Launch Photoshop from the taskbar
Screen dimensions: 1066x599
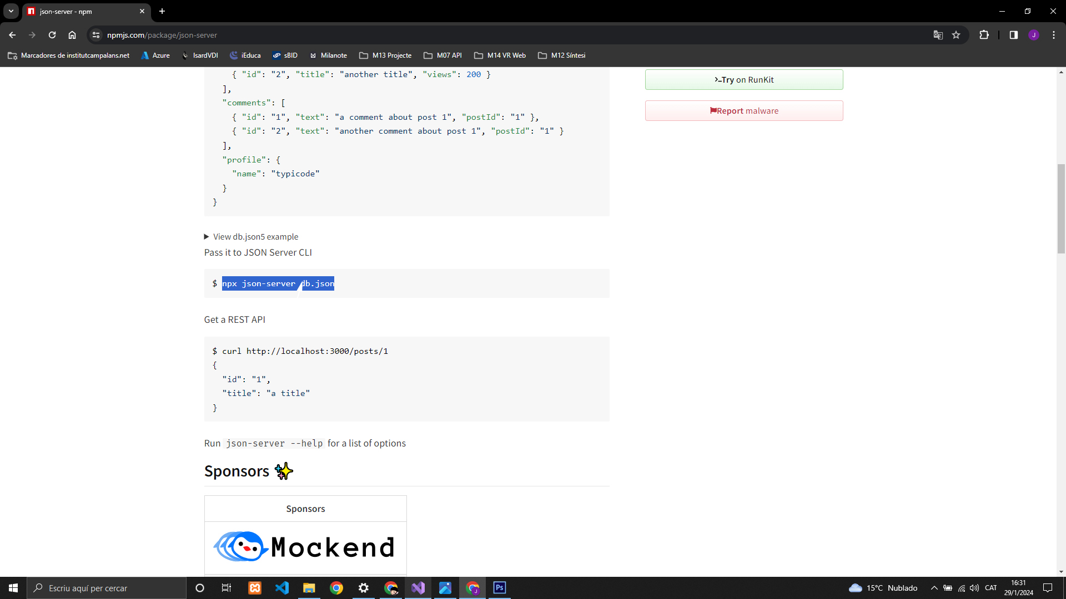click(500, 588)
